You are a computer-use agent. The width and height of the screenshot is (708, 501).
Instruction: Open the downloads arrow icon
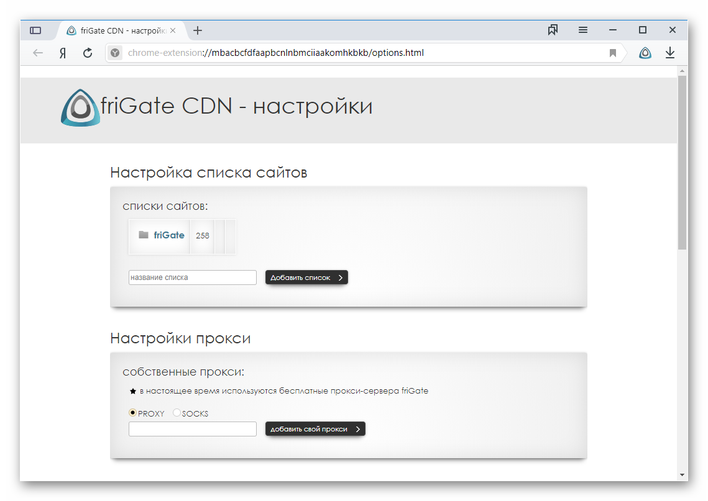coord(670,53)
